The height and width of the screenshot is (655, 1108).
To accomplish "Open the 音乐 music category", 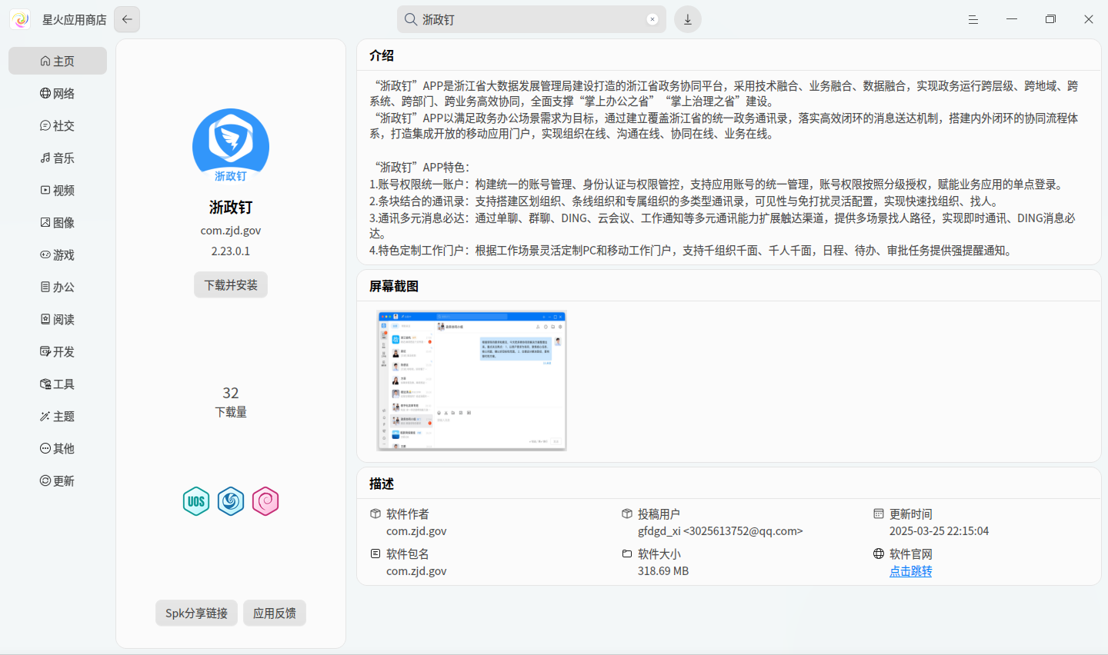I will click(x=58, y=158).
